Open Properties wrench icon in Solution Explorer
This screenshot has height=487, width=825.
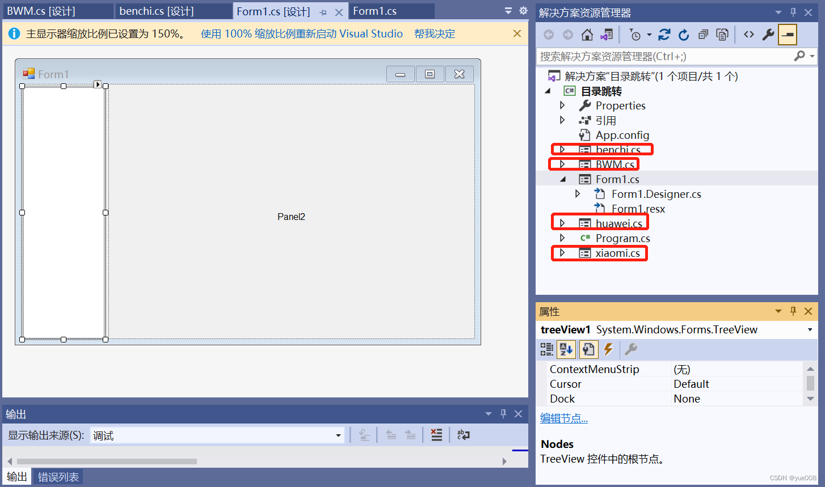tap(768, 35)
